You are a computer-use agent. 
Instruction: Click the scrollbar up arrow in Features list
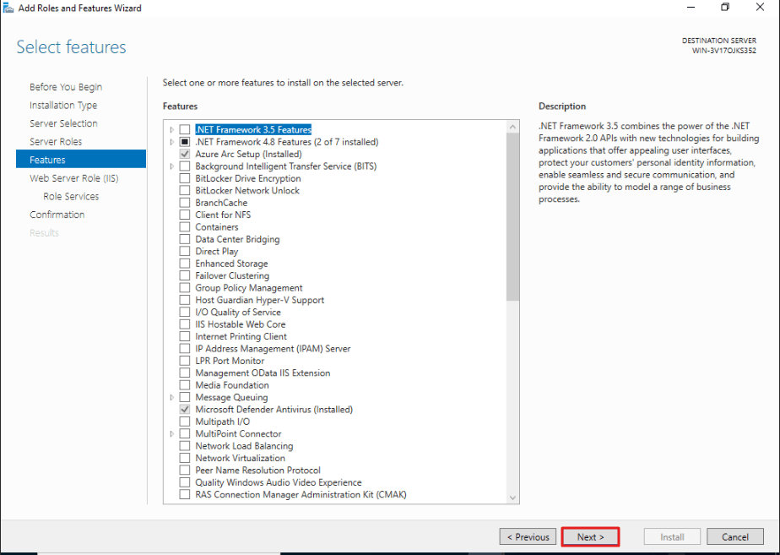[513, 128]
